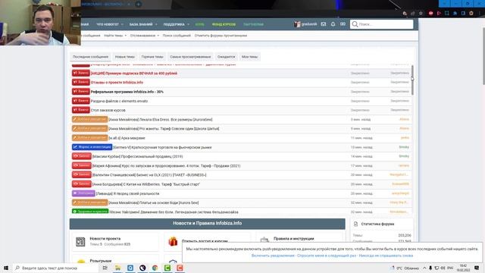
Task: Open the Windows Start button
Action: 6,268
